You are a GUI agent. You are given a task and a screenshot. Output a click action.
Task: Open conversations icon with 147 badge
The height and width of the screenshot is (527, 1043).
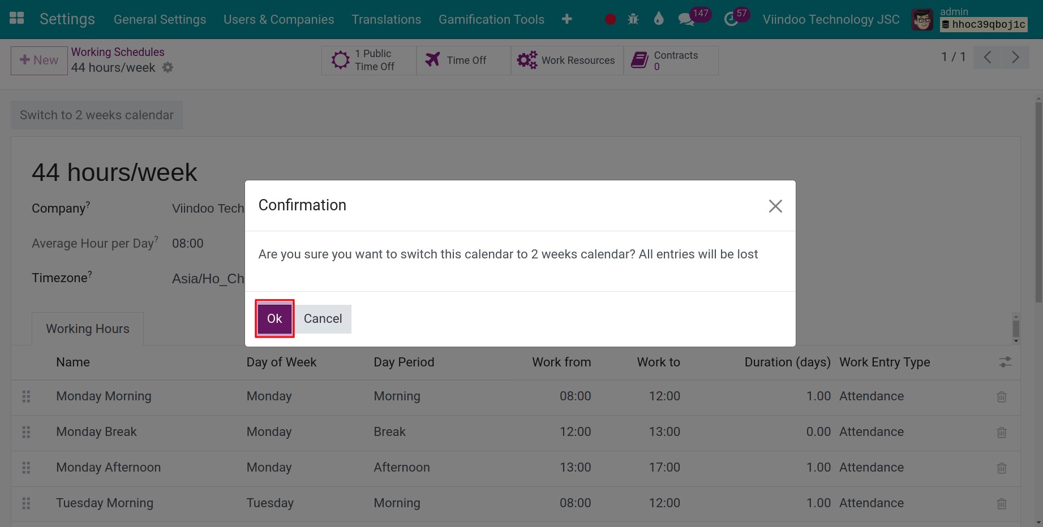(687, 19)
